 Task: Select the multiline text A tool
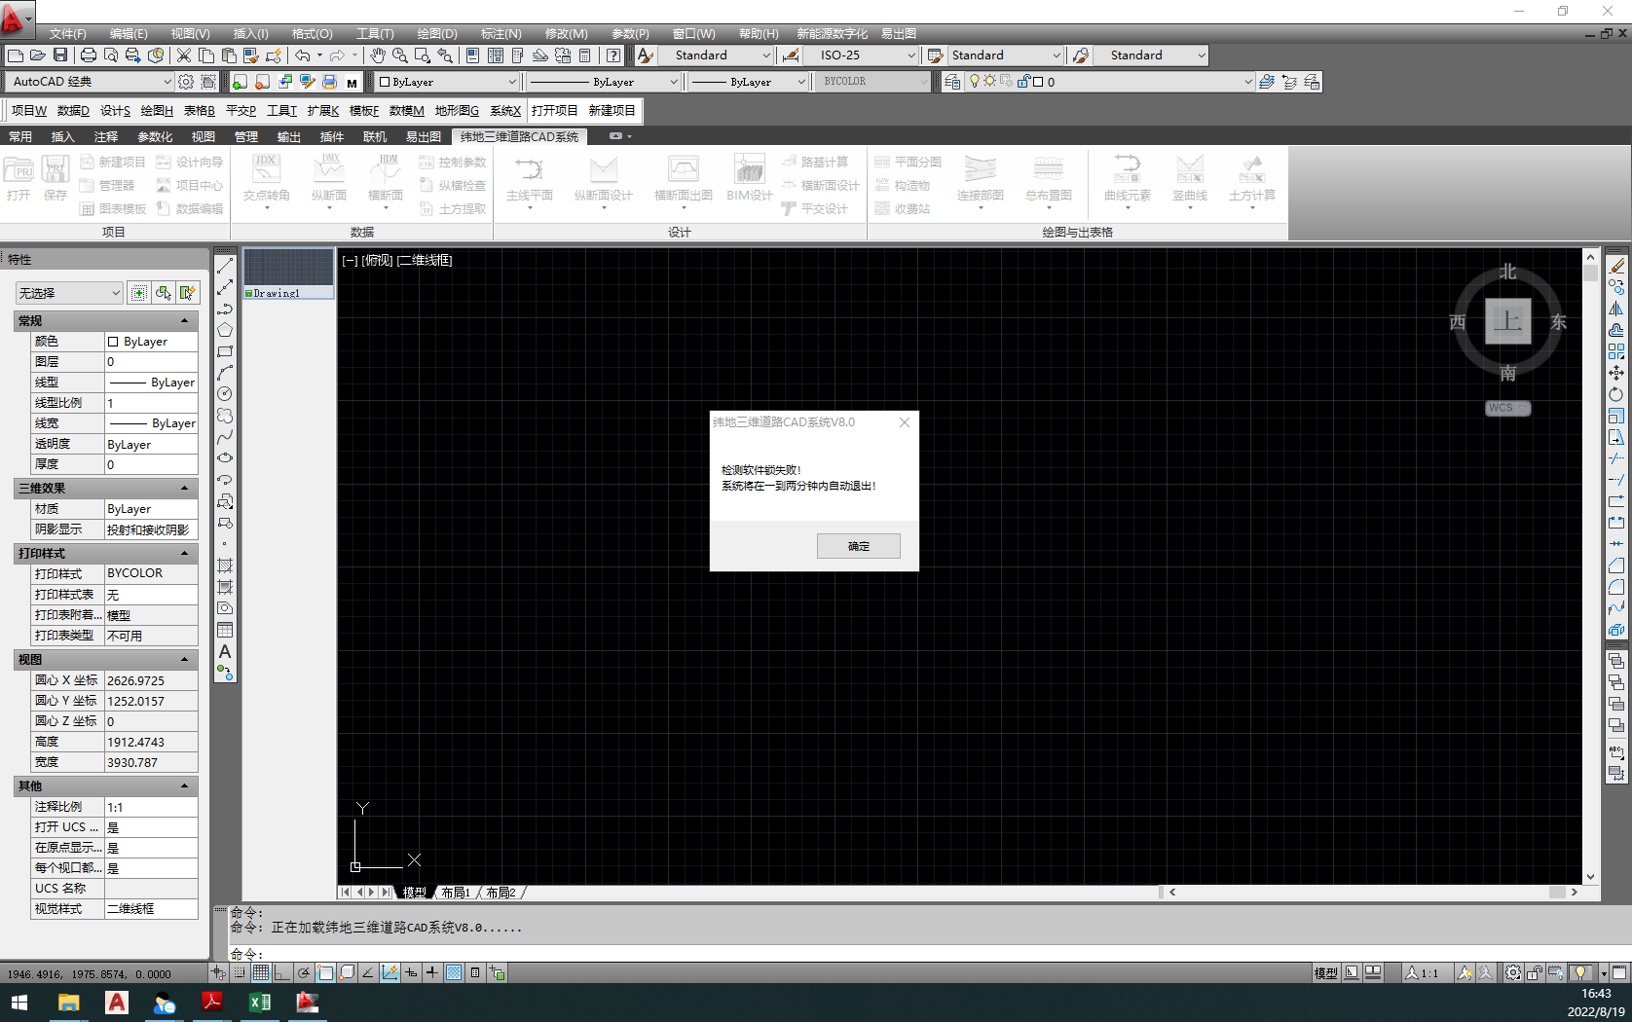[x=225, y=651]
